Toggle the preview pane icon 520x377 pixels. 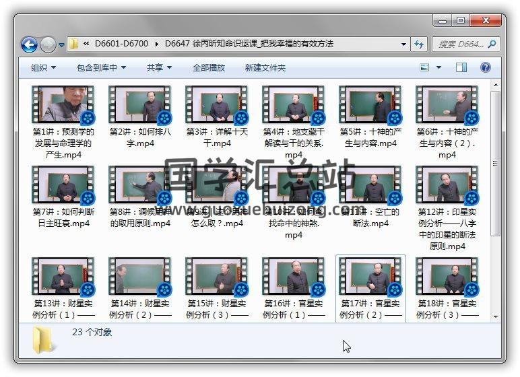461,67
